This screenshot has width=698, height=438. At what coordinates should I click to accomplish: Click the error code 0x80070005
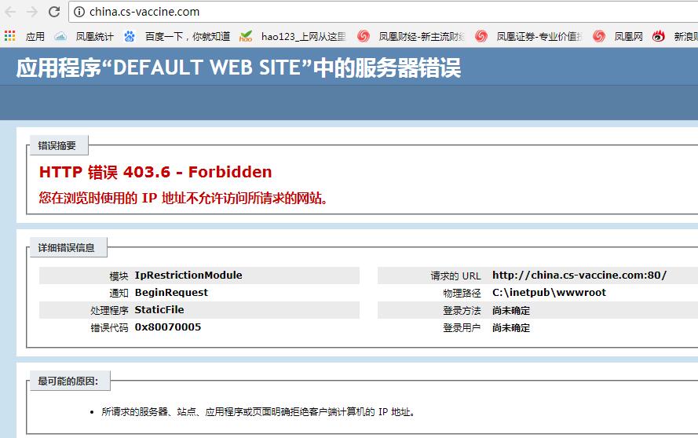(168, 327)
